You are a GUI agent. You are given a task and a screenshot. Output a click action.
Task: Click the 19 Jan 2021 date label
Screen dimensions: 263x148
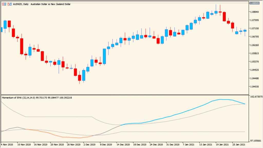click(222, 144)
